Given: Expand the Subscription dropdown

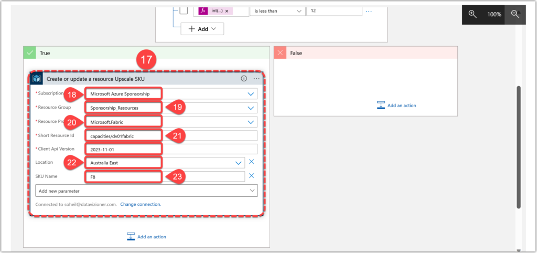Looking at the screenshot, I should point(251,93).
